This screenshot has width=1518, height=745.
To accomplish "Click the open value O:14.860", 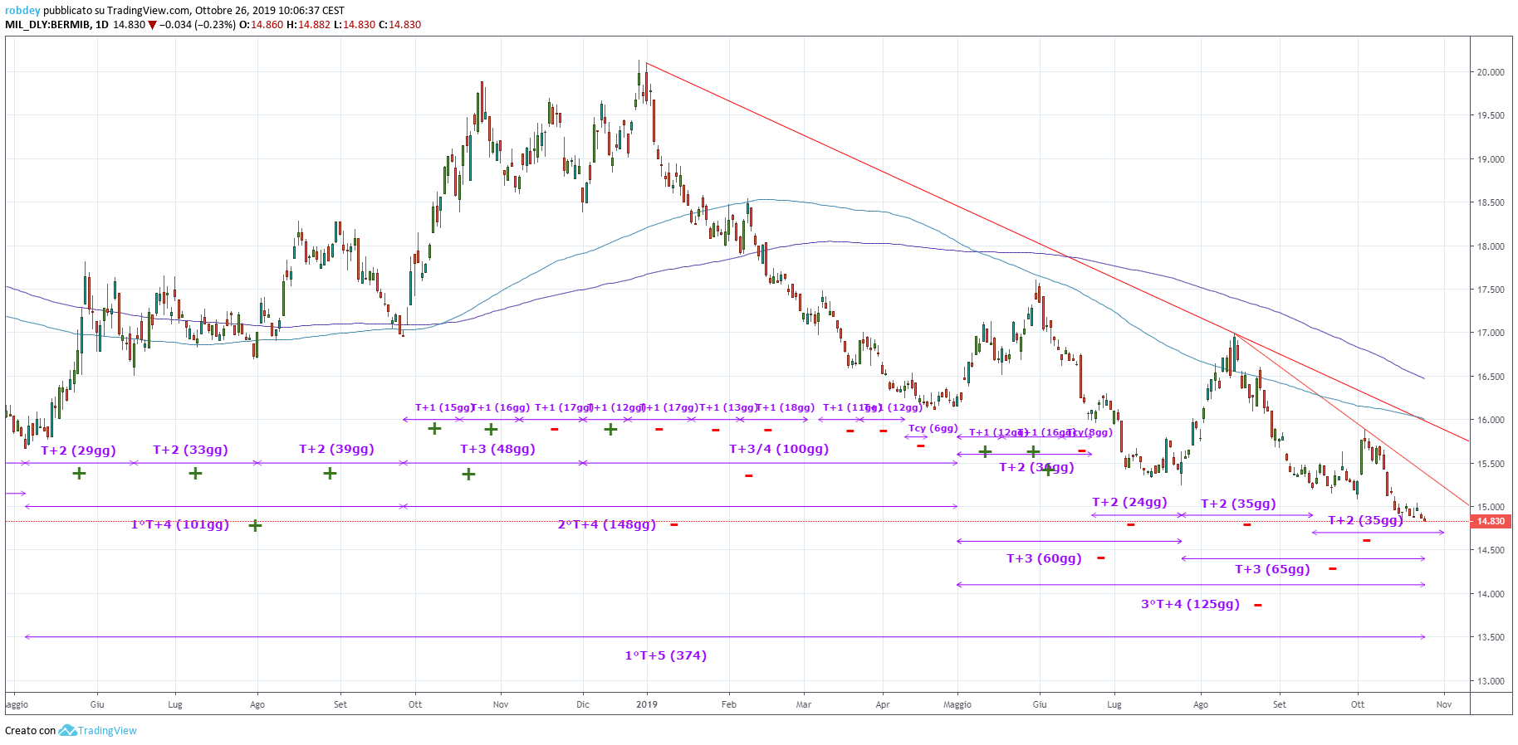I will (x=261, y=25).
